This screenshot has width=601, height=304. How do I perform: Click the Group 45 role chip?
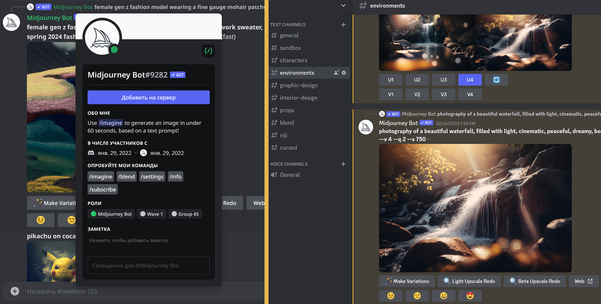(x=185, y=214)
